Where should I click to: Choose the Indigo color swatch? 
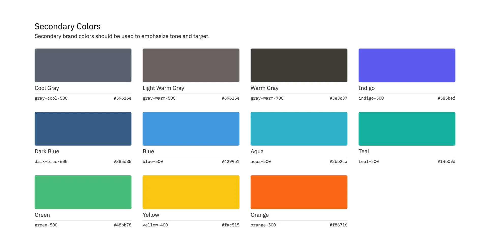pos(407,65)
